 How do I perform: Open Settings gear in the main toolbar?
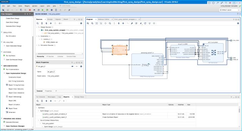point(52,10)
